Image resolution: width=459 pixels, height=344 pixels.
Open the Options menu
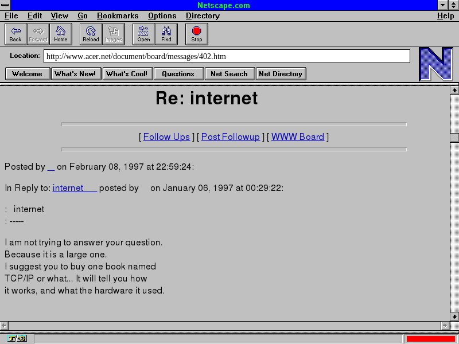pos(162,16)
